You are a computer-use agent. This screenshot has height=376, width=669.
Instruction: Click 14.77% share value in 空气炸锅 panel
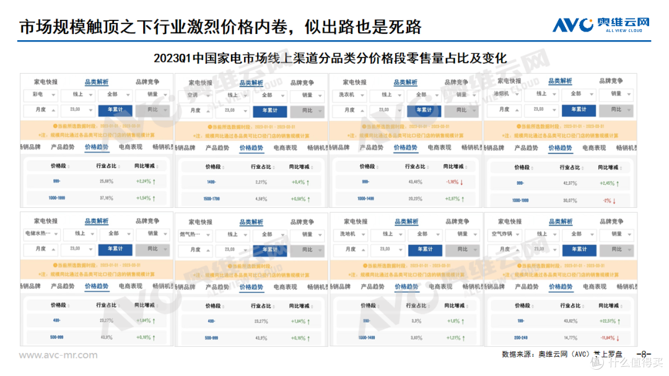click(x=571, y=338)
